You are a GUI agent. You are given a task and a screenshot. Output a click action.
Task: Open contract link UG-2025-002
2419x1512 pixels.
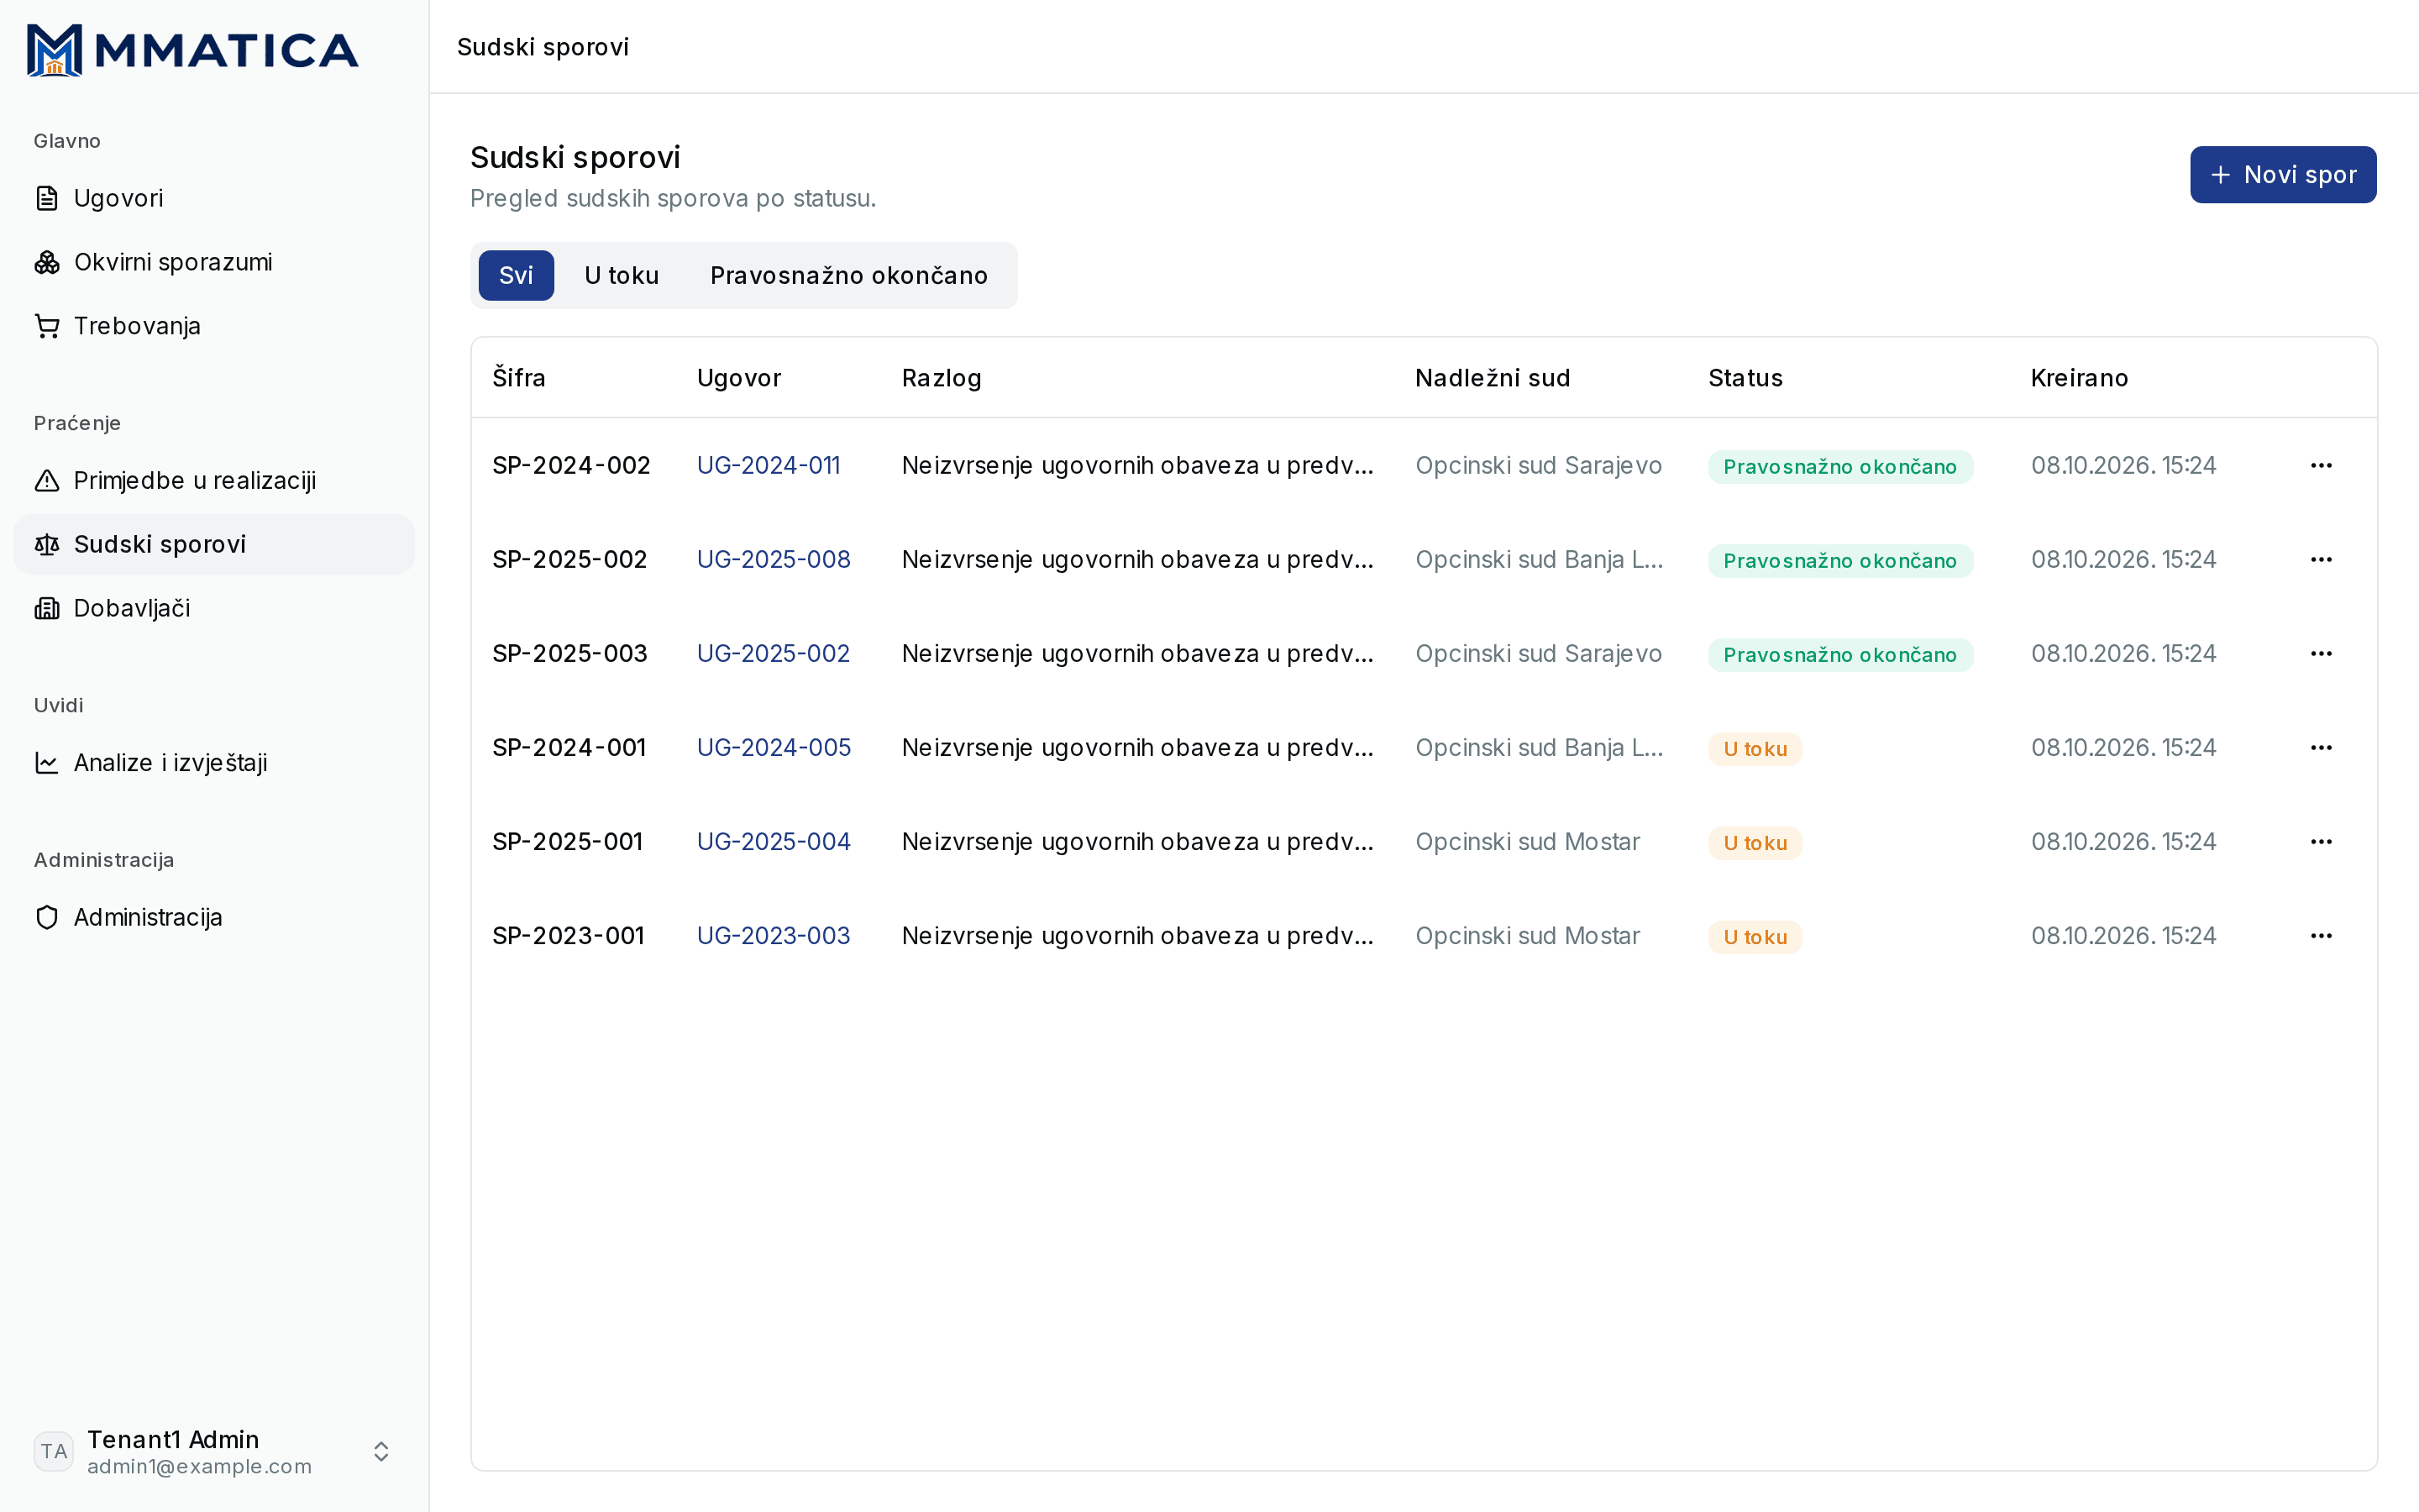click(773, 653)
